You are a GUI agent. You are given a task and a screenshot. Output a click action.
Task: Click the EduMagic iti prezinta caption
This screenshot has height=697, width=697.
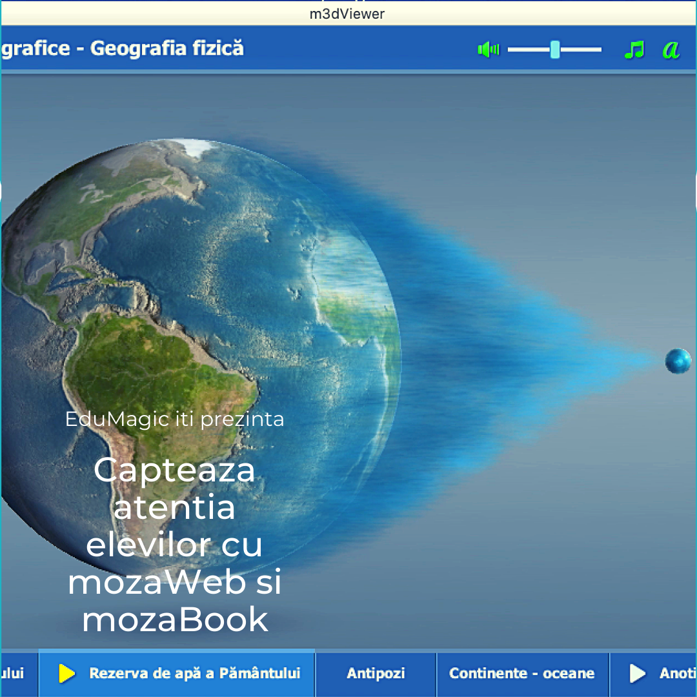(x=175, y=419)
